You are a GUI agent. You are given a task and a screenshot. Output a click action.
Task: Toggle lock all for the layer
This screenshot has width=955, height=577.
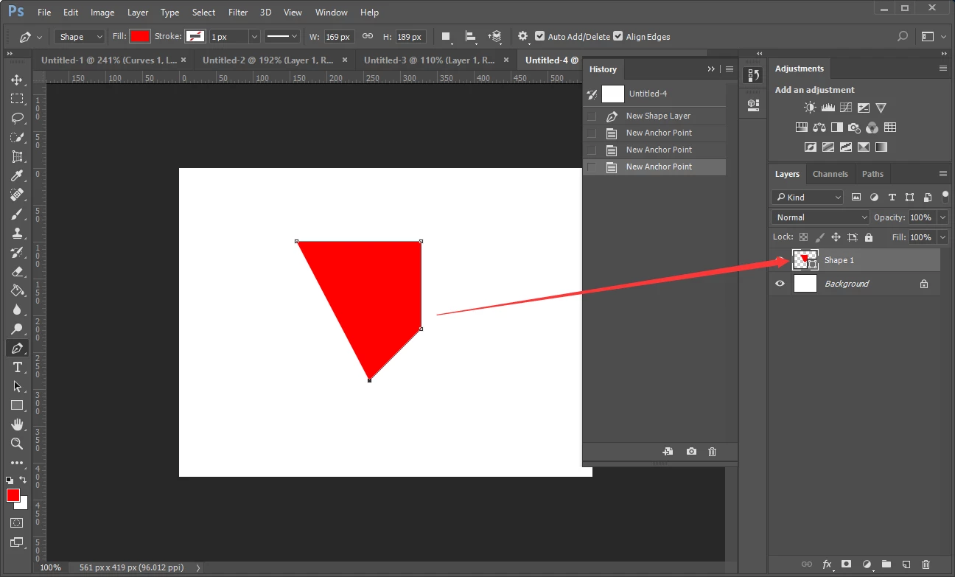tap(869, 237)
